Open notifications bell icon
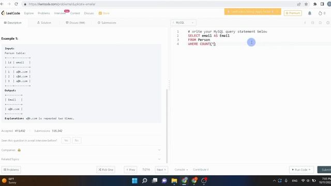The image size is (331, 186). [309, 13]
